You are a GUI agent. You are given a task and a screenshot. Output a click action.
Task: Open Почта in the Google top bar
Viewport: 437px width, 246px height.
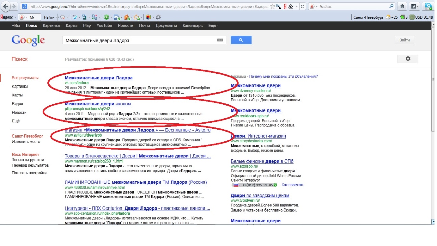(x=145, y=26)
